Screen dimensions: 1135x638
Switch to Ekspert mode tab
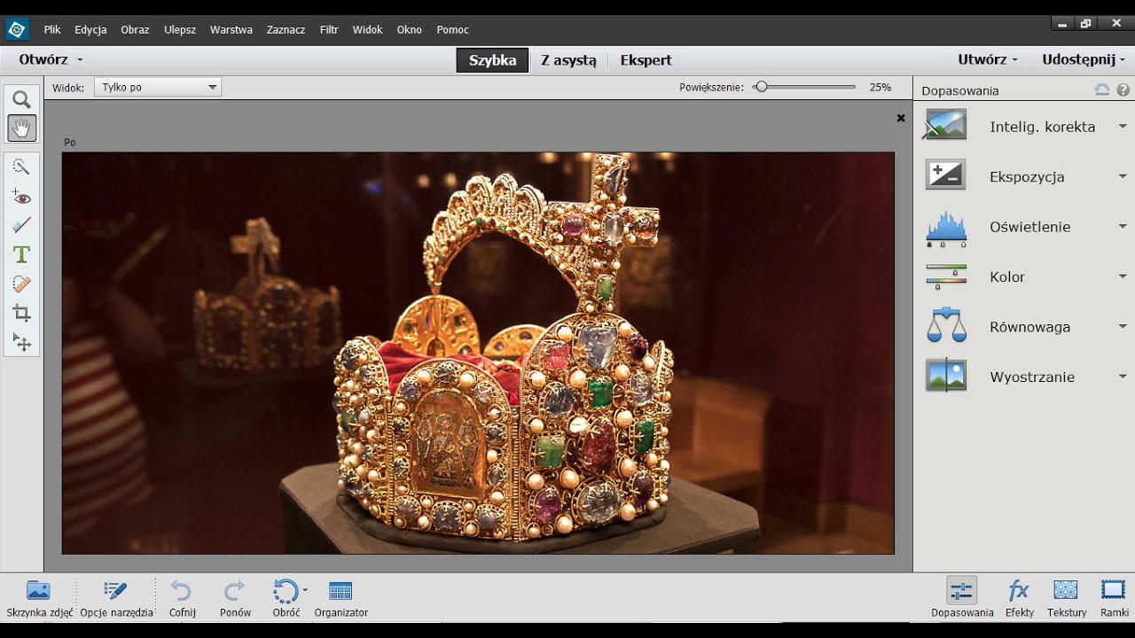point(646,60)
